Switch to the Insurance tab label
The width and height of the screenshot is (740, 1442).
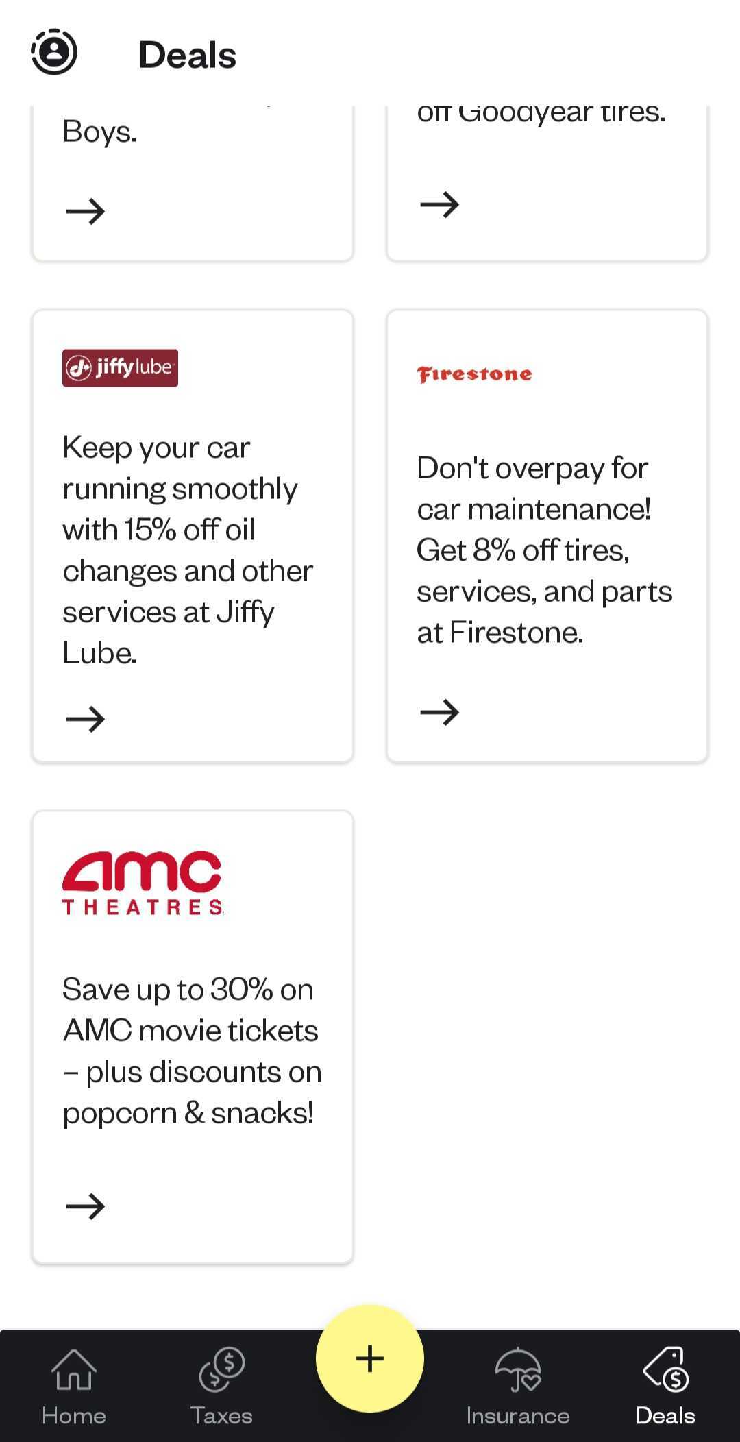coord(518,1416)
